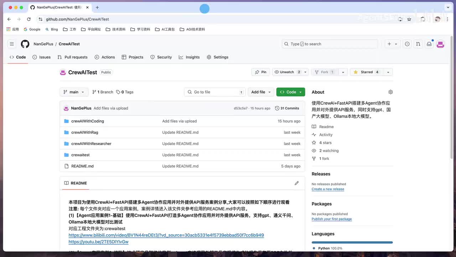Open the crewaitest folder
Image resolution: width=456 pixels, height=257 pixels.
81,155
